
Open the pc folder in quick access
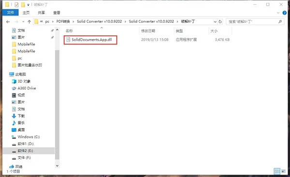coord(20,59)
